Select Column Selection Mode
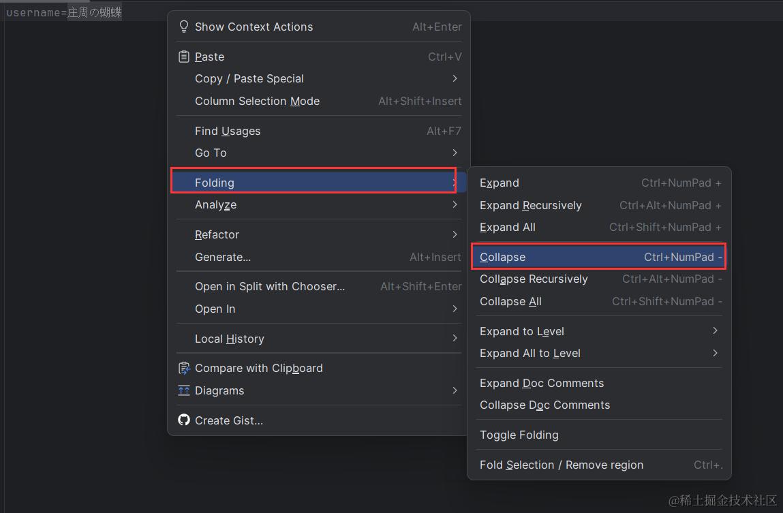 (x=320, y=101)
